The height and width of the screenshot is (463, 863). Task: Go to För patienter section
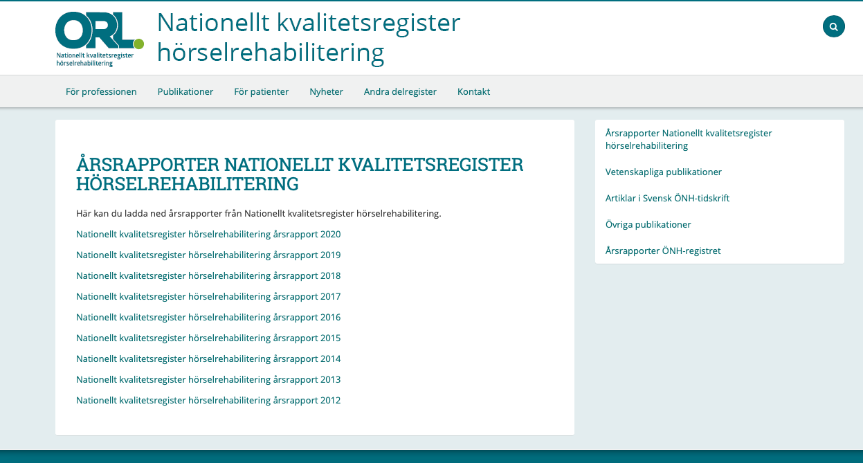(261, 91)
